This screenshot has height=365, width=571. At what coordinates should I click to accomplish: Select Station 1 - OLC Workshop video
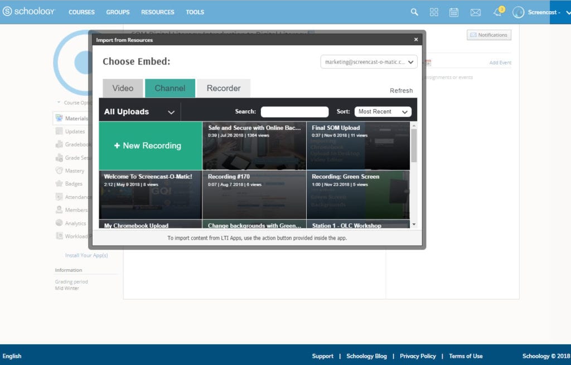(359, 224)
